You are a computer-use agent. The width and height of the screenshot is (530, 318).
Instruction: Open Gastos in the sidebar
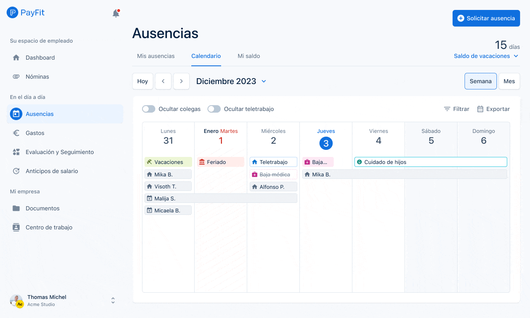click(x=65, y=133)
